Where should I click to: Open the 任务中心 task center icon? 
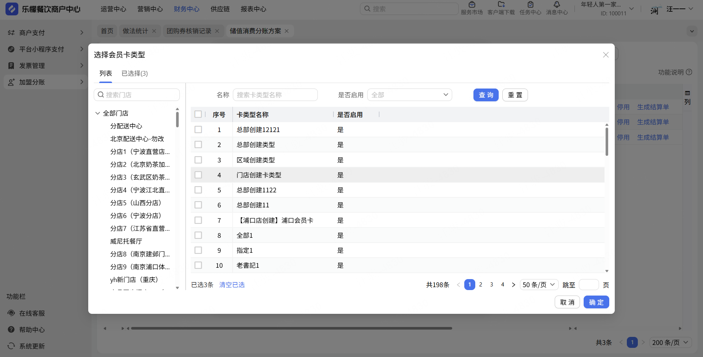[530, 5]
